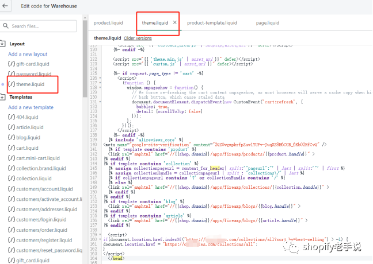Click Add a new template link
This screenshot has width=373, height=264.
[x=31, y=107]
